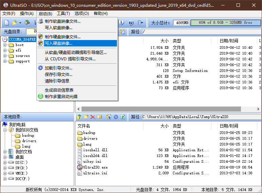Expand the OS(C:) drive node
The image size is (262, 193).
(x=5, y=162)
